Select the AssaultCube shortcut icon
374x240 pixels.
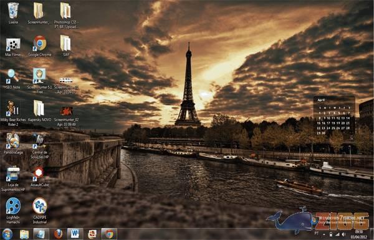(x=39, y=177)
